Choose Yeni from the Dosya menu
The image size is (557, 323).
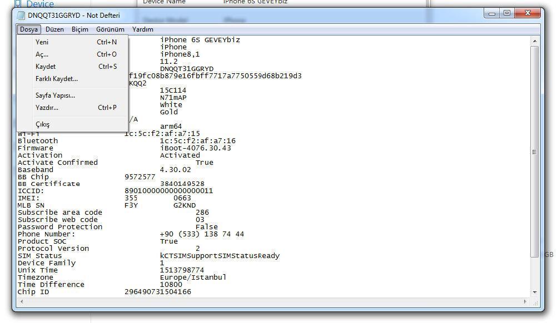click(x=72, y=42)
